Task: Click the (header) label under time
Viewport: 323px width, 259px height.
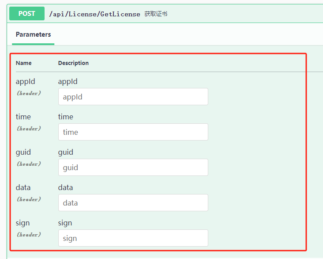Action: point(29,129)
